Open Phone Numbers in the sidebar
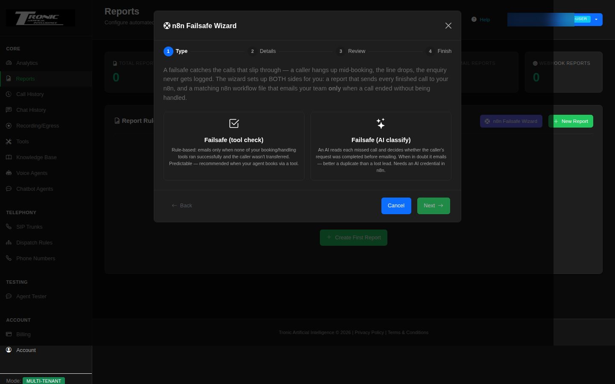Viewport: 615px width, 384px height. coord(46,259)
